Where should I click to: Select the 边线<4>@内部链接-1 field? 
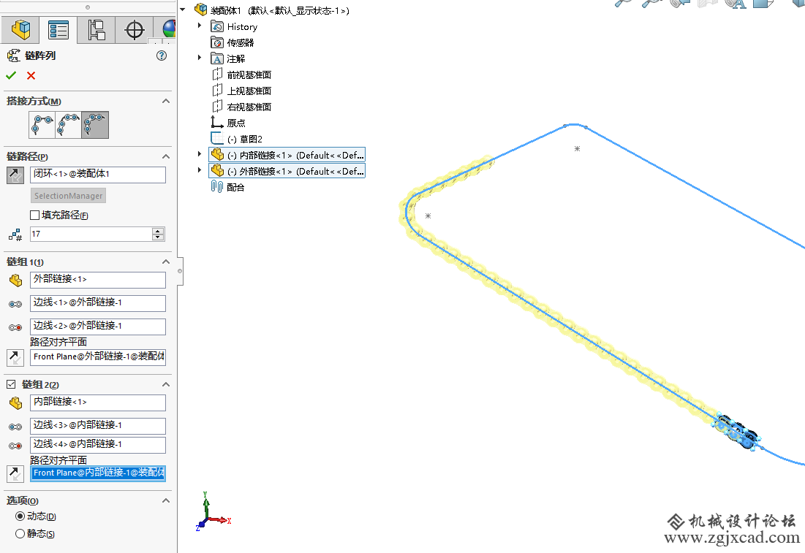(97, 445)
